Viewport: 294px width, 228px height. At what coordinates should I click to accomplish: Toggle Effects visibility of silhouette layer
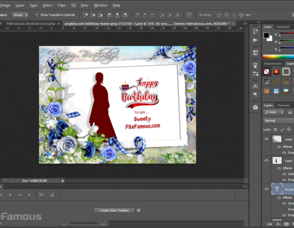[x=279, y=168]
